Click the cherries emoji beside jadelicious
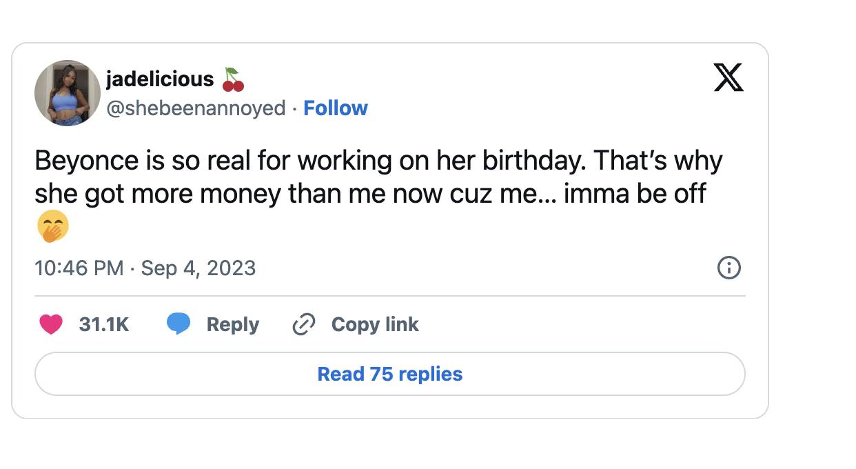Image resolution: width=856 pixels, height=469 pixels. (233, 79)
